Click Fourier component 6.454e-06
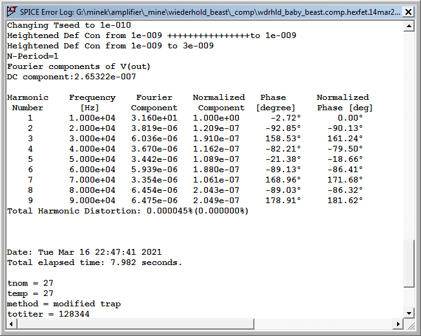The height and width of the screenshot is (336, 421). 154,190
